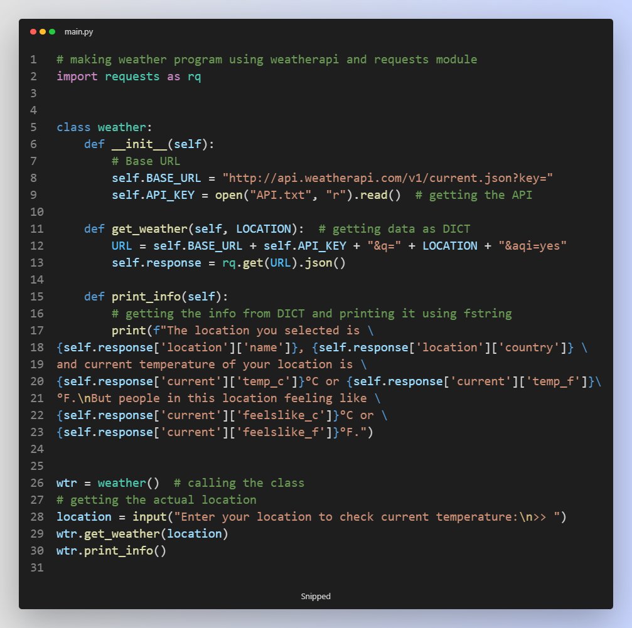Click the comment about printing using fstring
Viewport: 632px width, 628px height.
coord(311,314)
